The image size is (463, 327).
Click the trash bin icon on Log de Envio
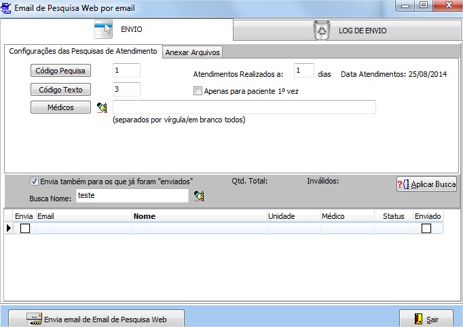320,30
